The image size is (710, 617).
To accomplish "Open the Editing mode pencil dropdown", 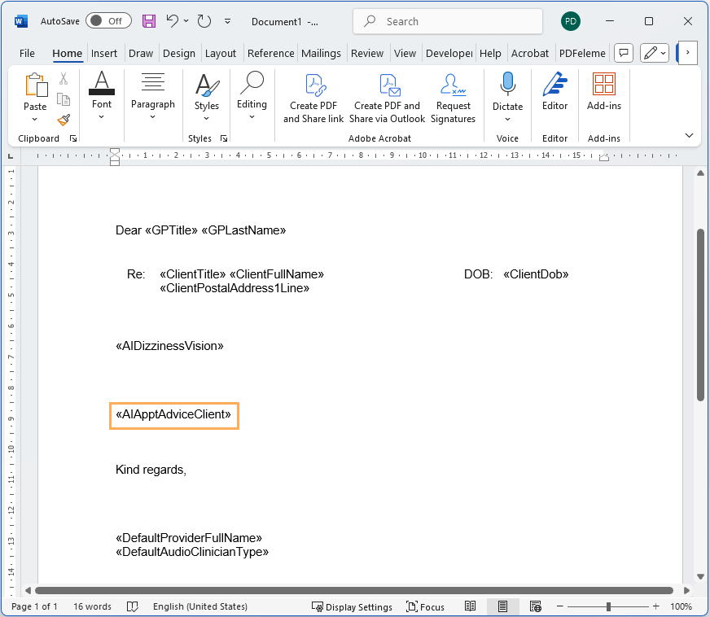I will (655, 54).
